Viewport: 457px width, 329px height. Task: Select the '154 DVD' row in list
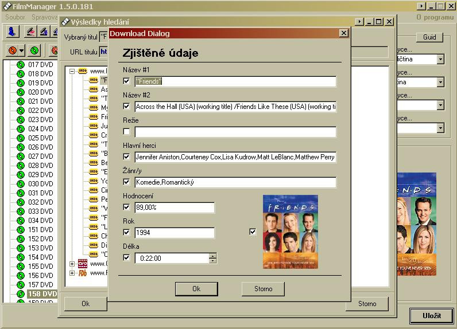click(x=41, y=257)
